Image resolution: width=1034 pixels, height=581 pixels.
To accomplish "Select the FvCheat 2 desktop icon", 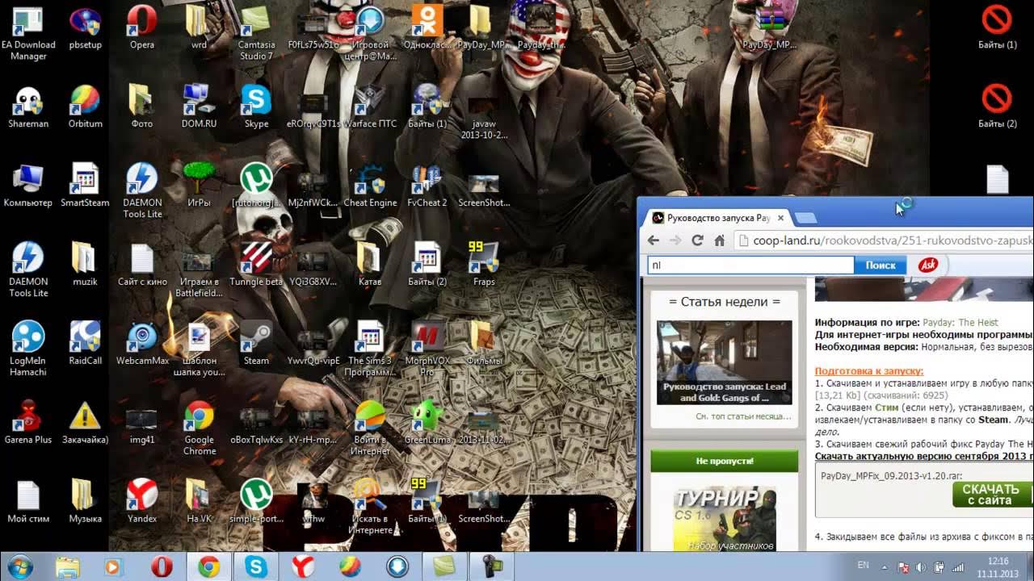I will click(427, 186).
